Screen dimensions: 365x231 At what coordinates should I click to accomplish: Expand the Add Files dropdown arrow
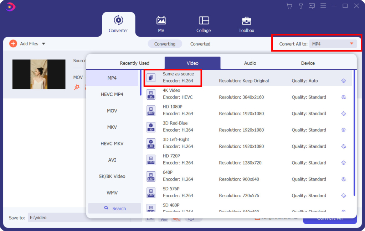tap(43, 43)
